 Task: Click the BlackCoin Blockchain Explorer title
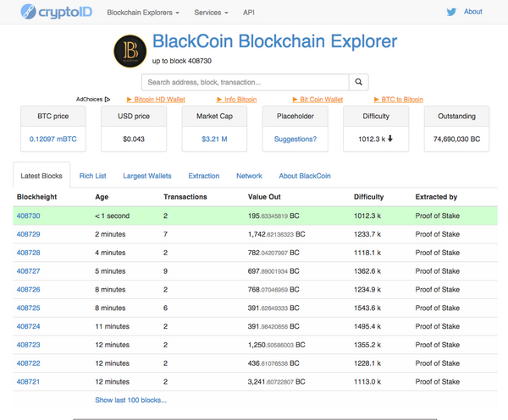coord(274,41)
